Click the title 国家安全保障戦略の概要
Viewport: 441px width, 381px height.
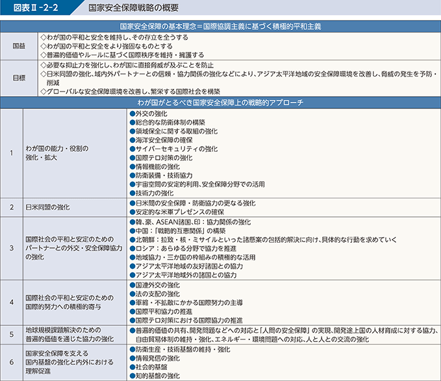pyautogui.click(x=134, y=8)
